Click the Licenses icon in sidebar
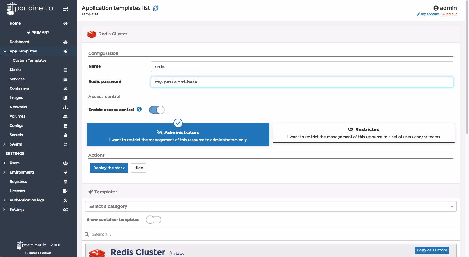This screenshot has height=257, width=469. (65, 191)
